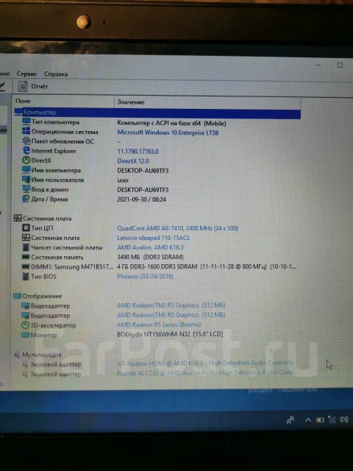Select the 3490 МБ (DDR3 SDRAM) value
353x471 pixels.
[150, 257]
